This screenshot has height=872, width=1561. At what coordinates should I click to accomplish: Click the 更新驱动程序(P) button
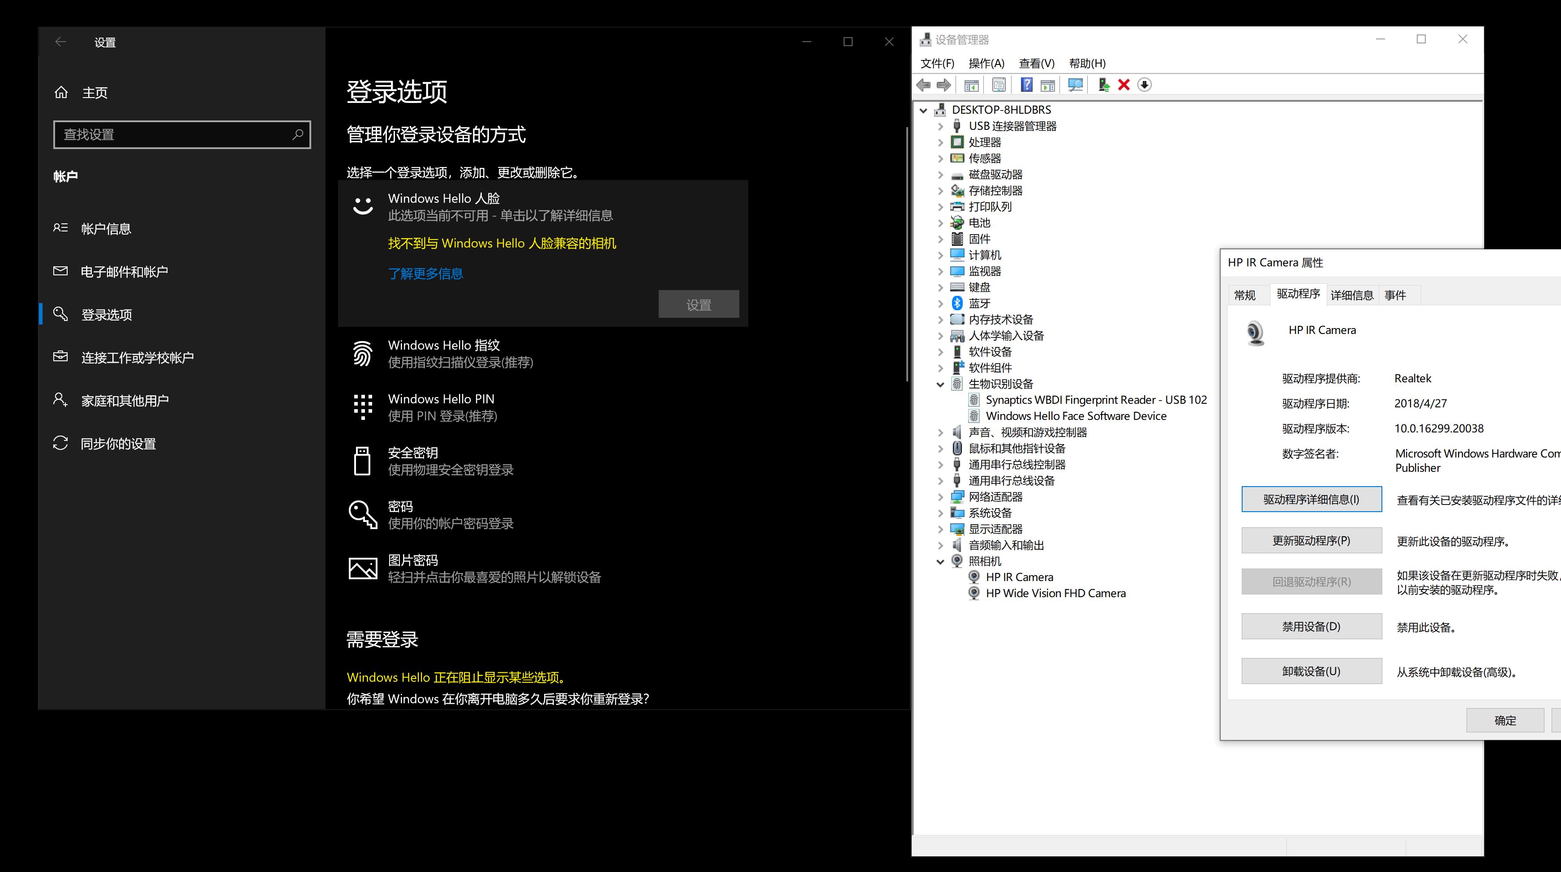[1311, 540]
